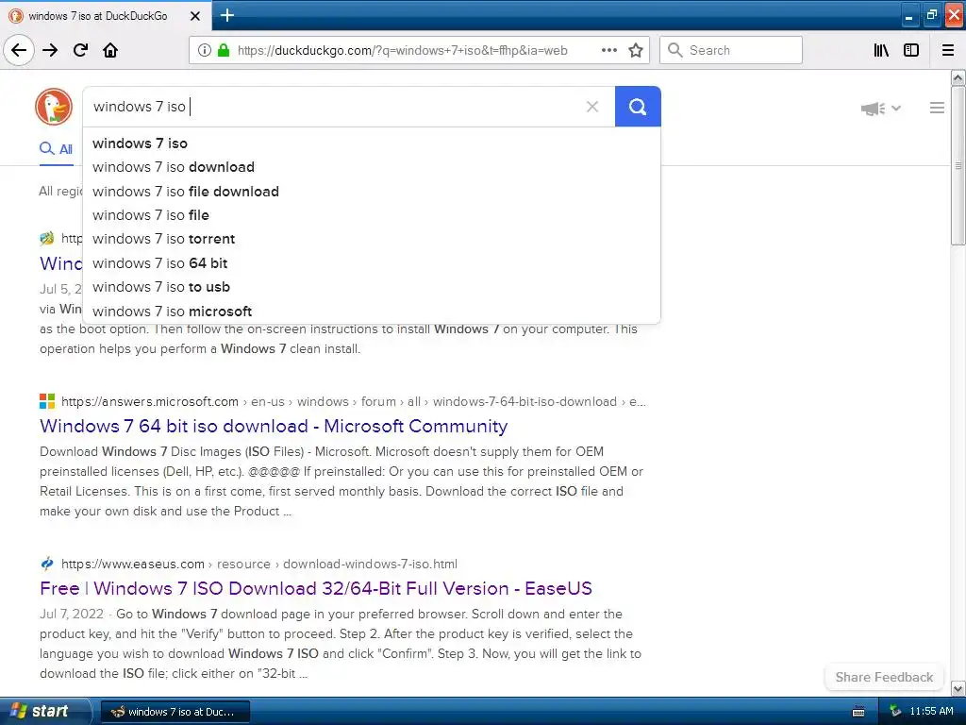This screenshot has height=725, width=966.
Task: Click the network tray icon near clock
Action: [895, 711]
